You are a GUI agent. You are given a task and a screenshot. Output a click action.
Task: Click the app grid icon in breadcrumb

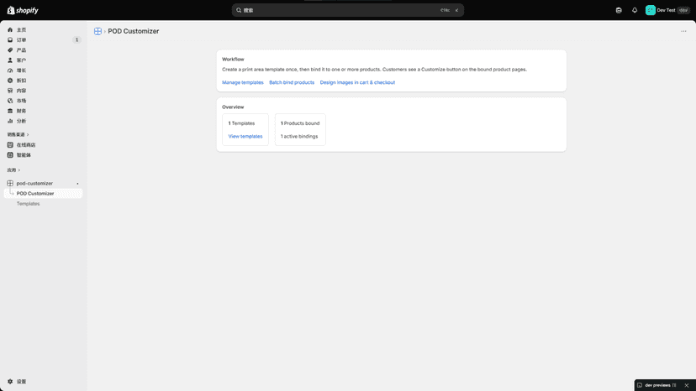click(98, 31)
